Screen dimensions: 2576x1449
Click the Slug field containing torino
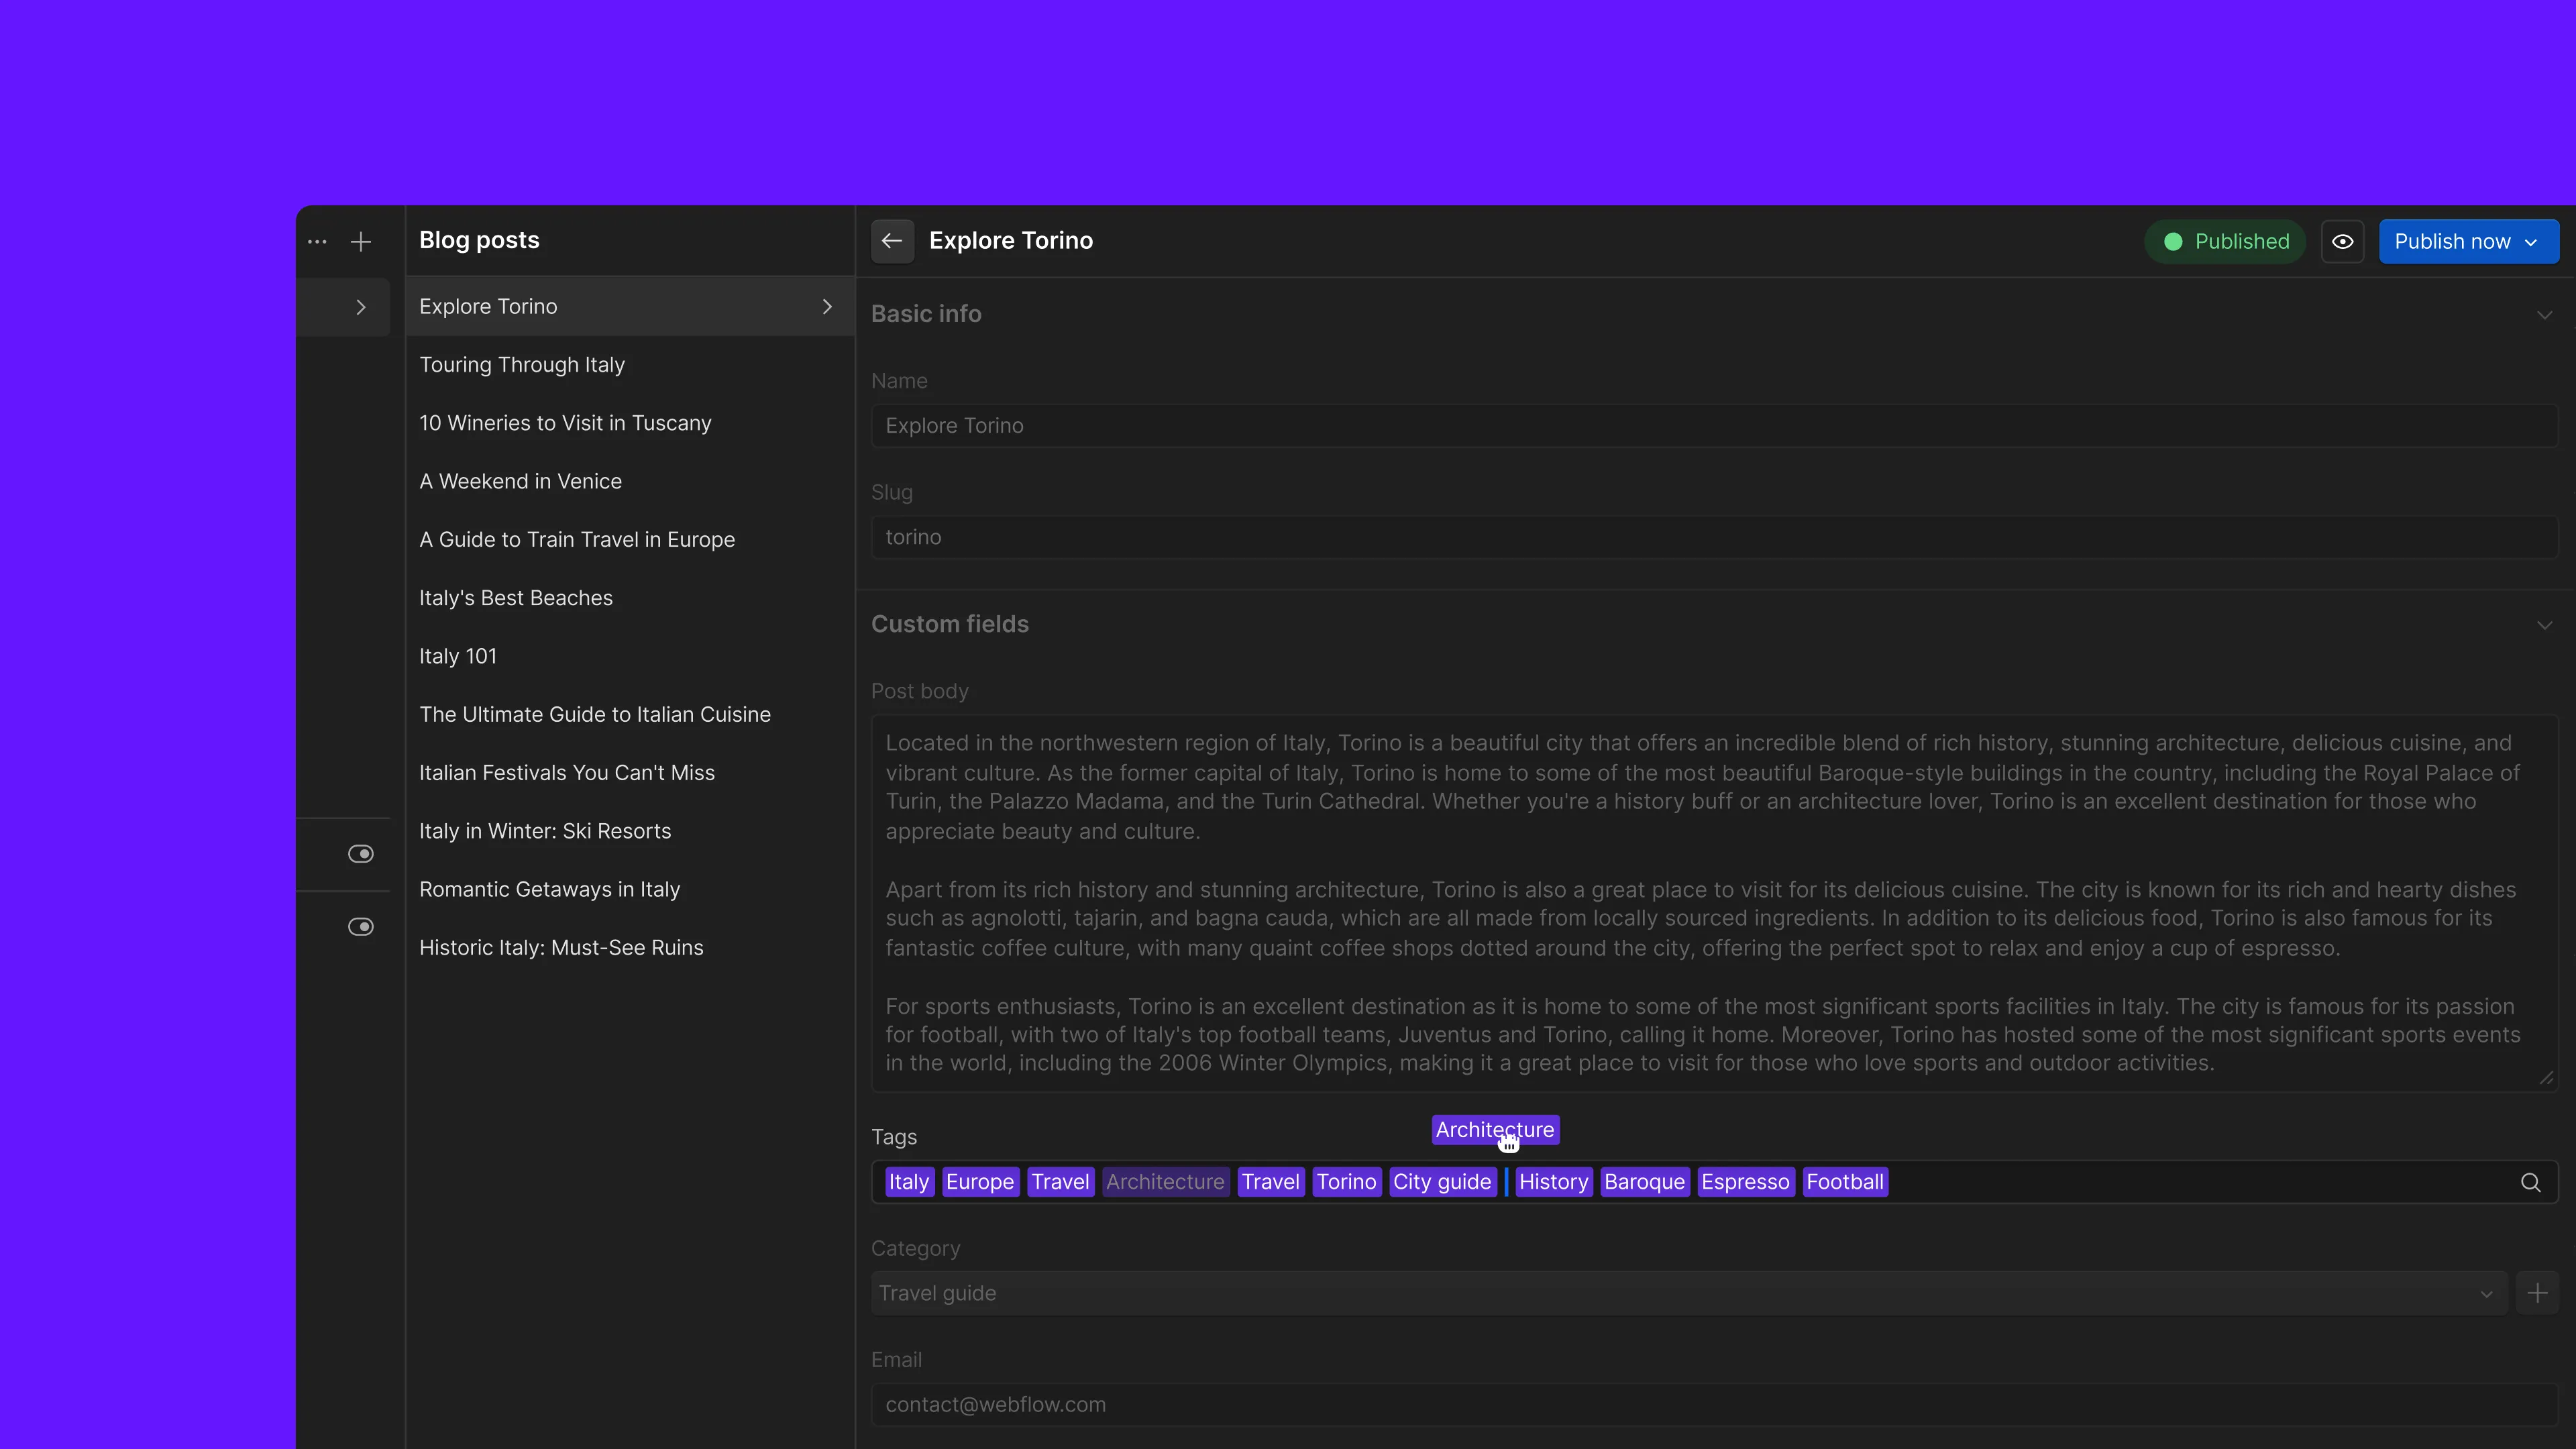1714,537
